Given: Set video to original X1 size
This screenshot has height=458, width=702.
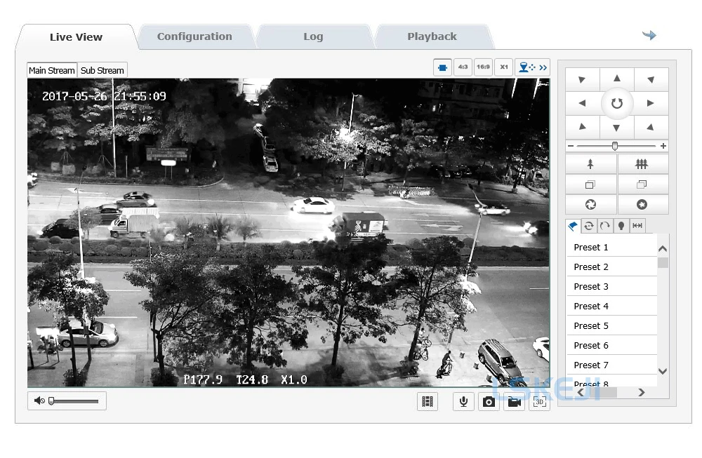Looking at the screenshot, I should [503, 67].
